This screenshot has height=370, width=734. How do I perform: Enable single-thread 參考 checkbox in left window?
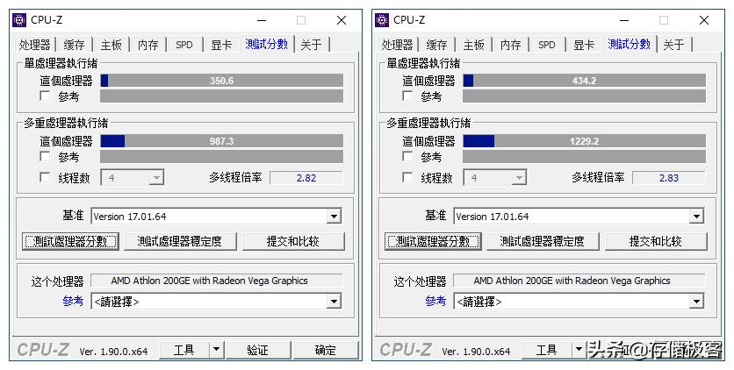point(45,96)
